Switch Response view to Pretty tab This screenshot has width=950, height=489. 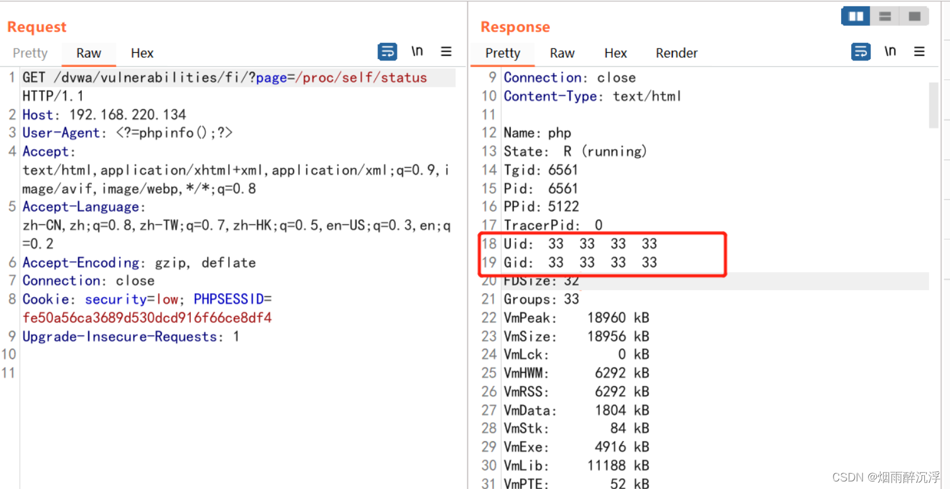coord(503,53)
